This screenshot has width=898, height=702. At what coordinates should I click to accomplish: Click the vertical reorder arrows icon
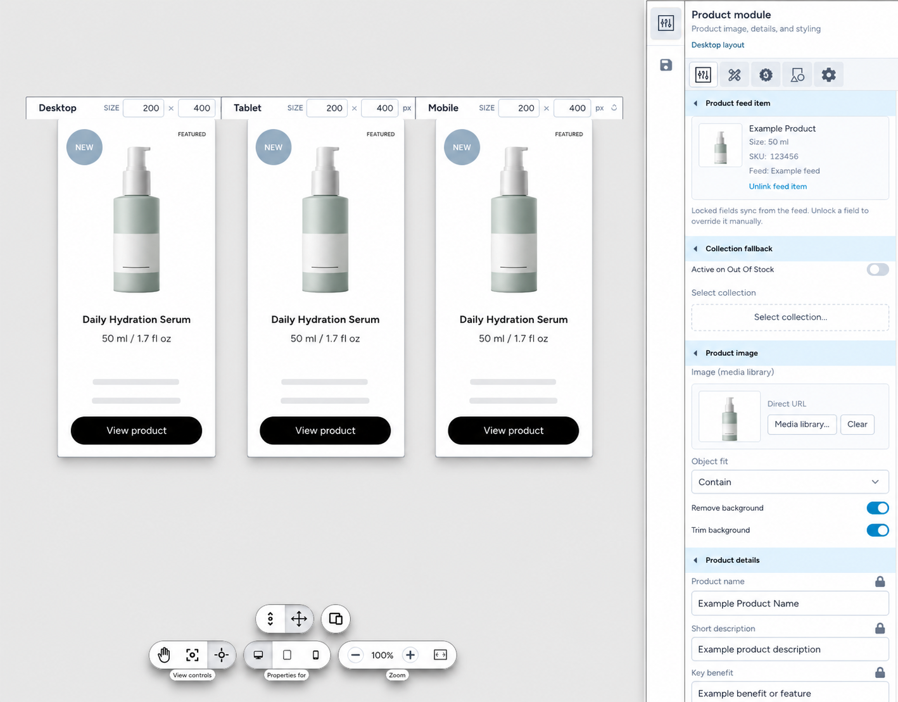pos(270,618)
